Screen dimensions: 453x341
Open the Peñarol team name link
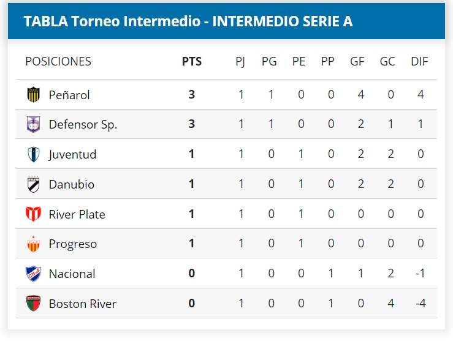[x=69, y=95]
